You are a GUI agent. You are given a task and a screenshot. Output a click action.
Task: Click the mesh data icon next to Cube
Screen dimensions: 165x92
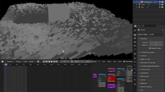click(x=148, y=5)
